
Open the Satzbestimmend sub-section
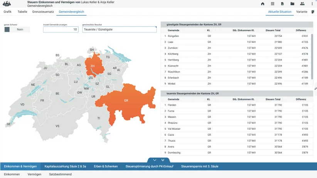tap(60, 174)
